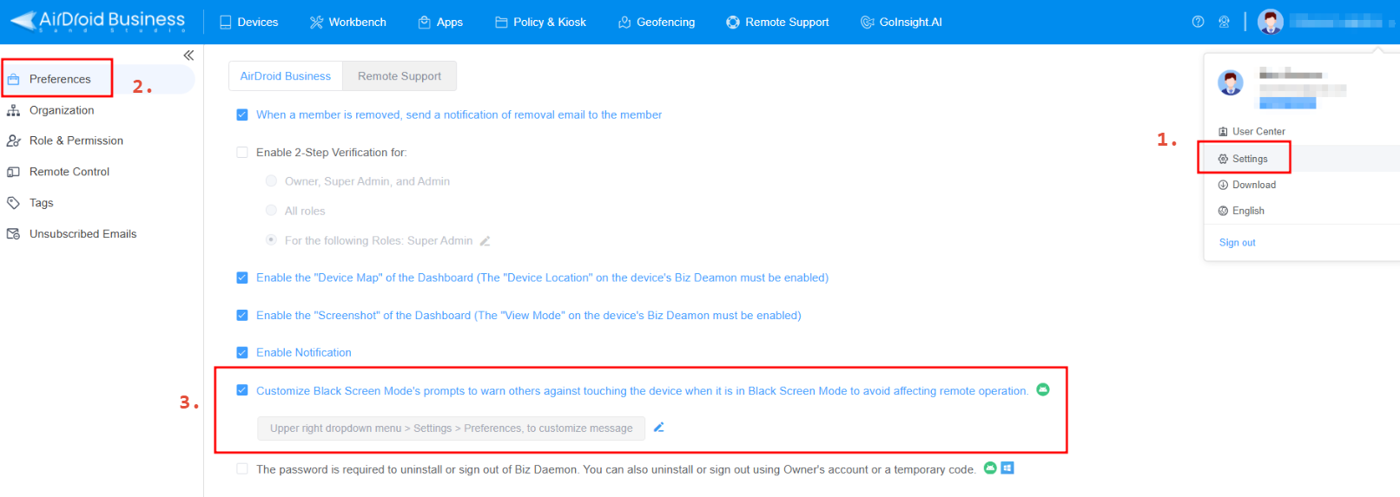Click the Geofencing location icon

pos(624,22)
